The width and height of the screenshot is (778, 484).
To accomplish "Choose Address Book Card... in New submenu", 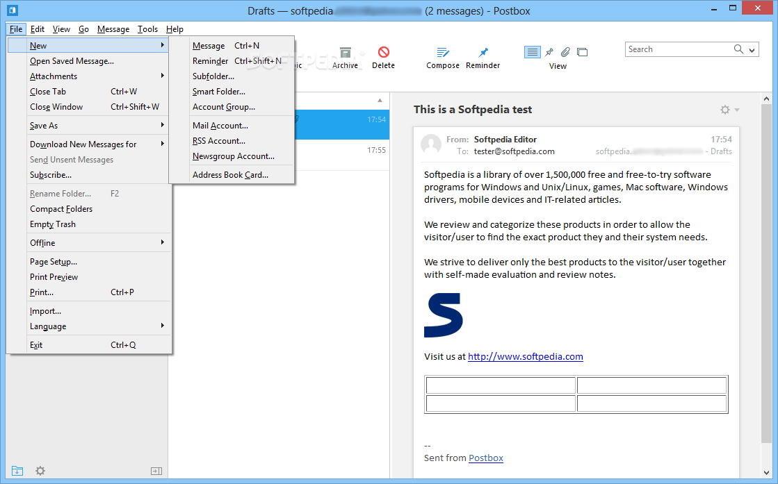I will coord(232,175).
